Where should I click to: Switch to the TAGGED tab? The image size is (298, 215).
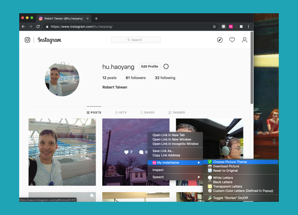176,112
